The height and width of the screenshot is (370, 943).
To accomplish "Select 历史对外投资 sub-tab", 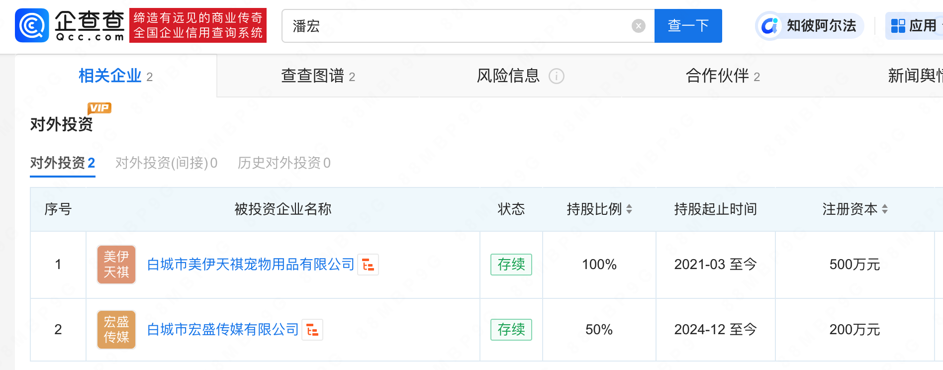I will [283, 163].
